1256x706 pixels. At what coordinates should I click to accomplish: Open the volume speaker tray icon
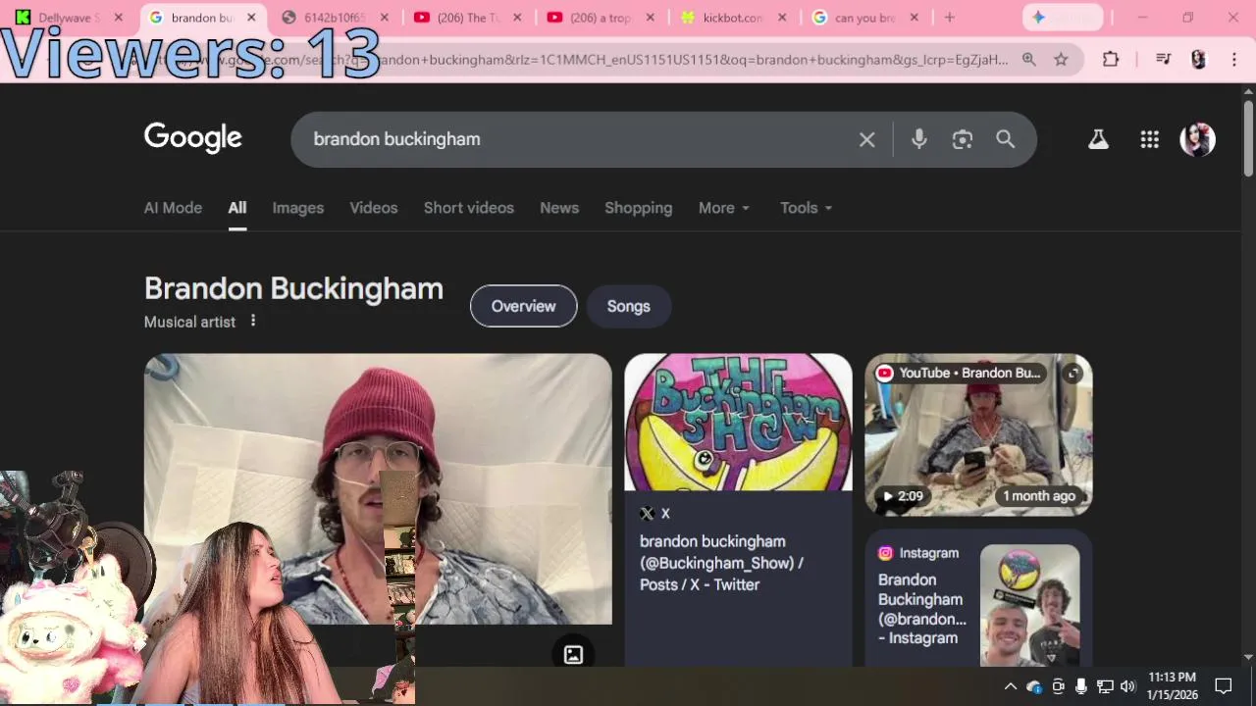pyautogui.click(x=1127, y=686)
